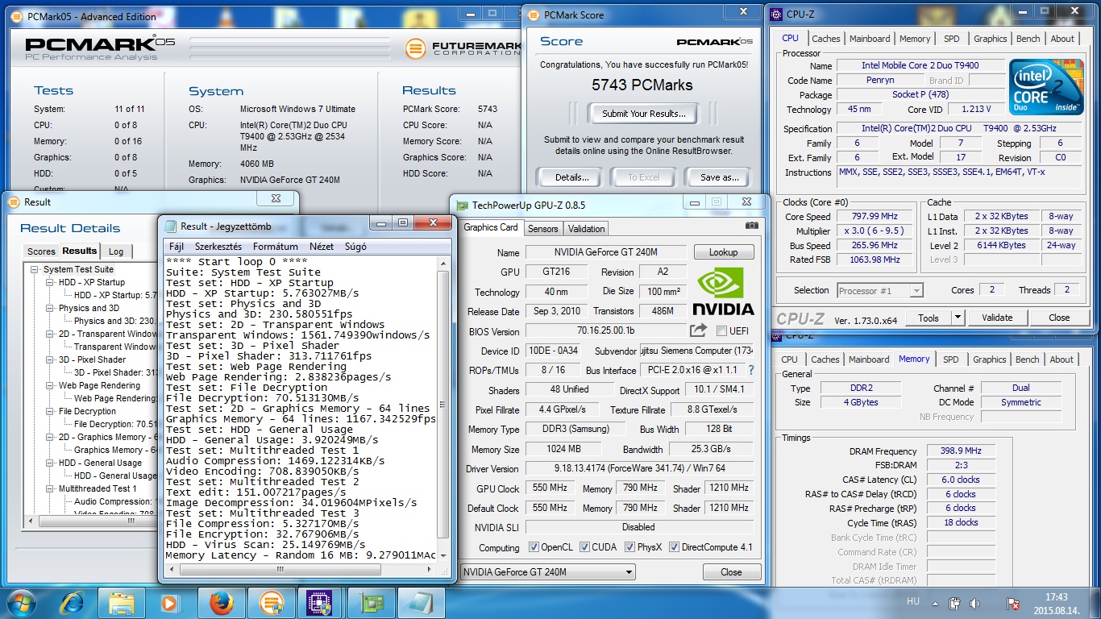Click the volume speaker tray icon

coord(974,603)
